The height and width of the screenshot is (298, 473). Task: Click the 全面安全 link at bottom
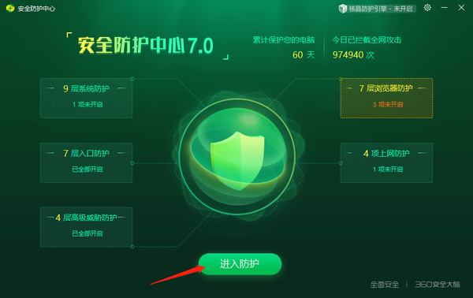point(385,285)
